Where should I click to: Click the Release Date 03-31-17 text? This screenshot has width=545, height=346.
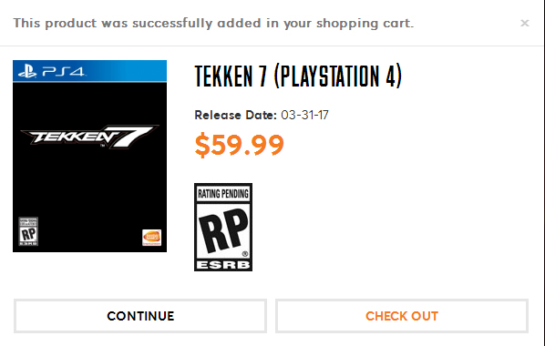[x=262, y=115]
